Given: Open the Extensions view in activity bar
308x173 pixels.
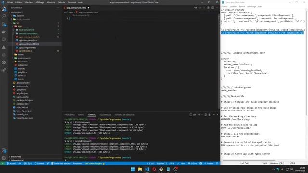Looking at the screenshot, I should [x=4, y=70].
